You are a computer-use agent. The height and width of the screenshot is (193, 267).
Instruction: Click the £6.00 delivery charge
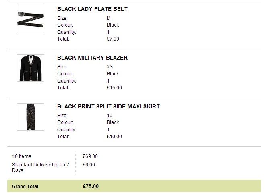(89, 164)
